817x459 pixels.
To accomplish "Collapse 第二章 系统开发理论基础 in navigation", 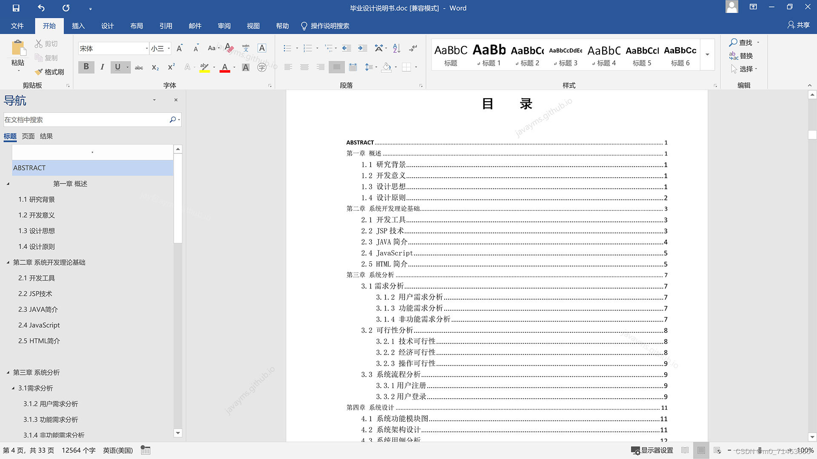I will pos(8,262).
